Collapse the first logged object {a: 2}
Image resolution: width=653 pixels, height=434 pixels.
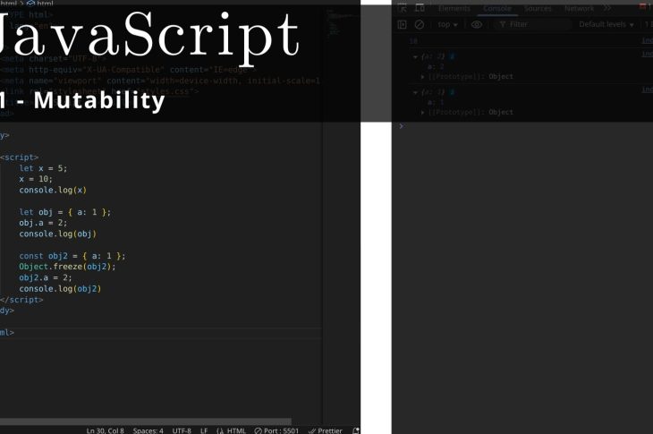click(415, 56)
